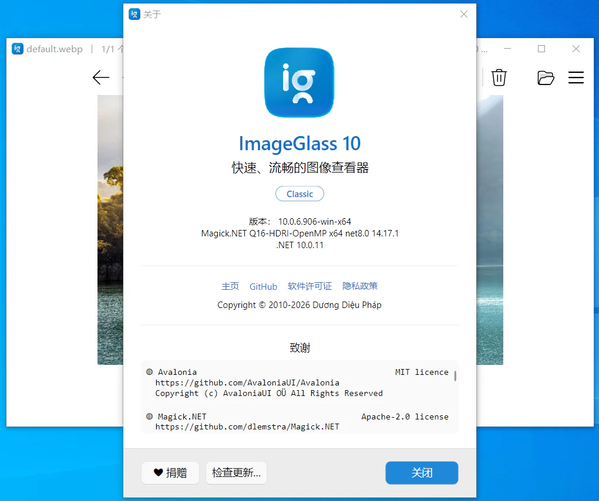Click the AvaloniaUI OÜ copyright line
The height and width of the screenshot is (501, 599).
(269, 394)
